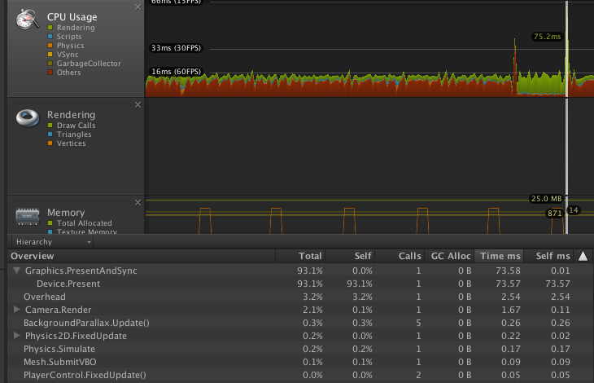The height and width of the screenshot is (383, 594).
Task: Toggle the Others series color box
Action: pyautogui.click(x=50, y=72)
